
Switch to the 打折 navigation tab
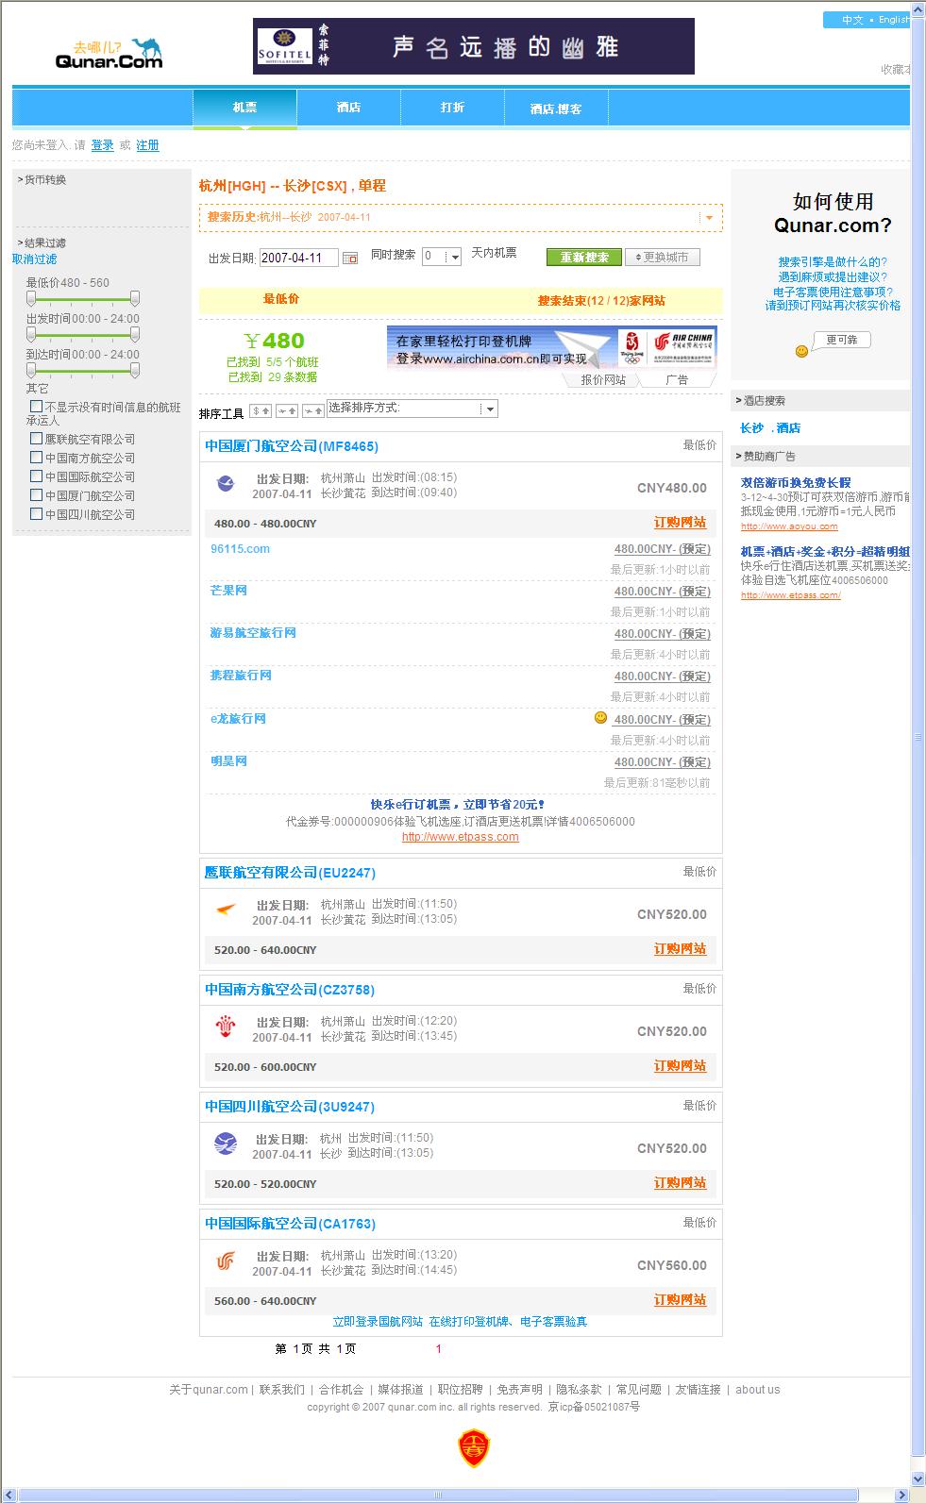452,108
